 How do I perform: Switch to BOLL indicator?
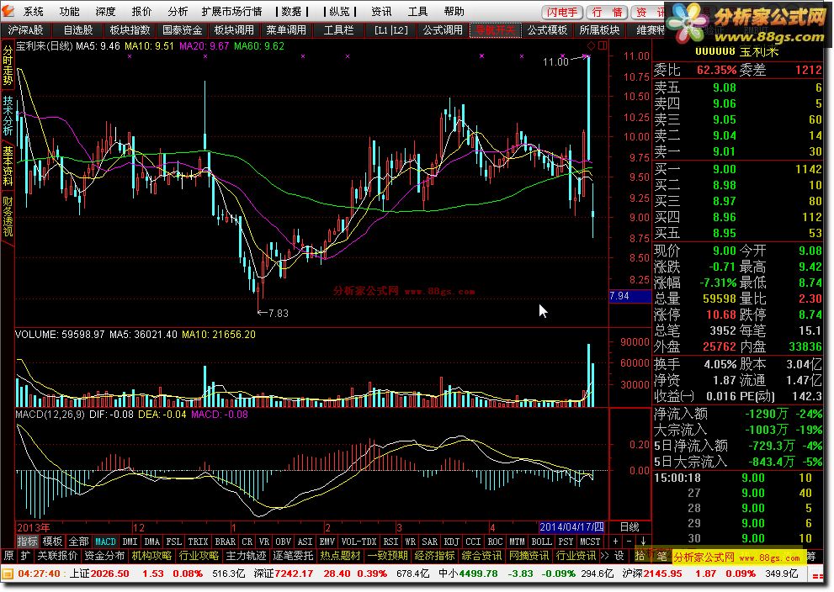pos(541,542)
